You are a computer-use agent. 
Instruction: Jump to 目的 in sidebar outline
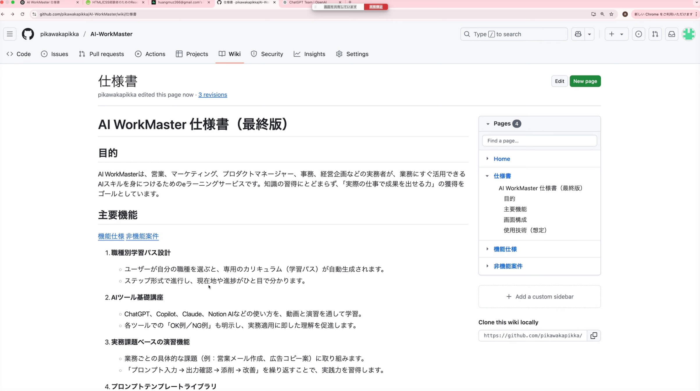point(509,199)
